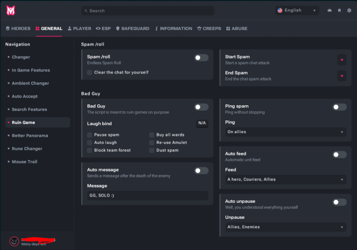Viewport: 357px width, 250px height.
Task: Click the pink M logo icon
Action: (x=10, y=10)
